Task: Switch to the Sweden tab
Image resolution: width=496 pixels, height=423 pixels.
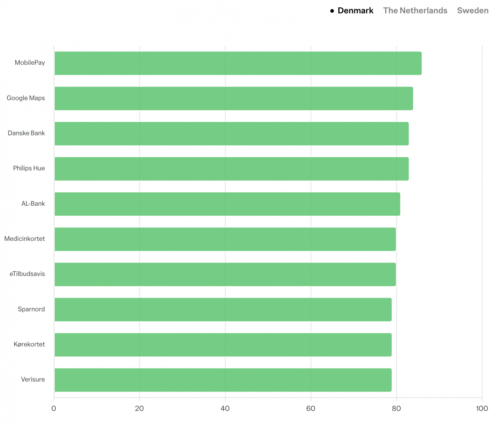Action: point(472,11)
